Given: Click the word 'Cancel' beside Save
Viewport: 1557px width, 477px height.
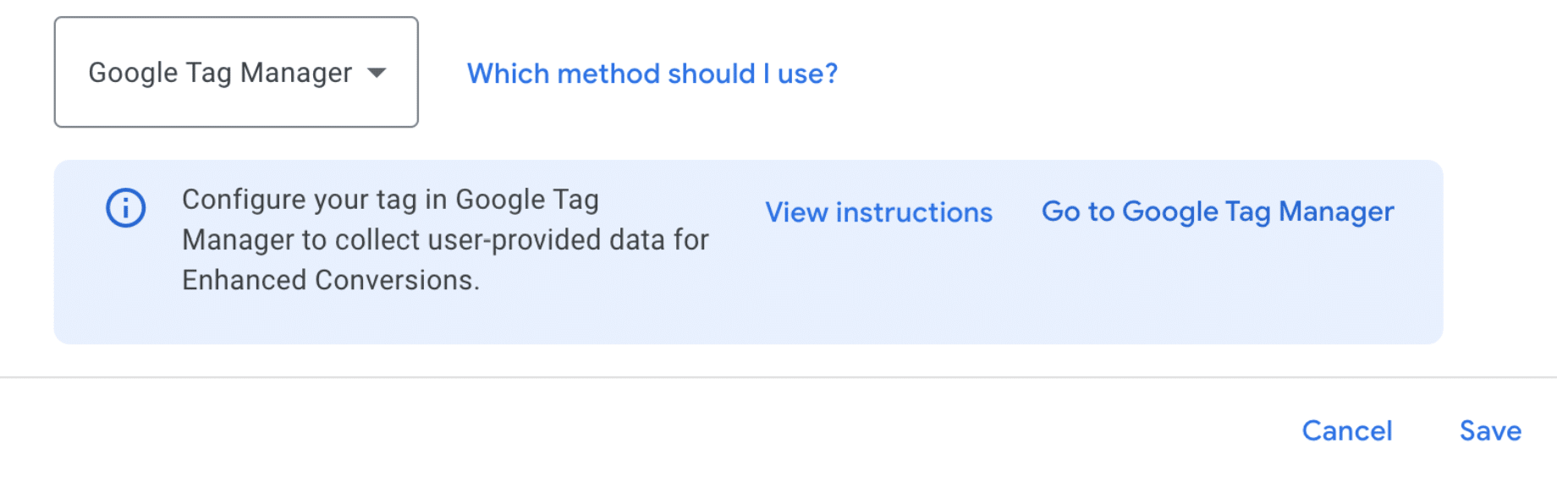Looking at the screenshot, I should click(x=1347, y=430).
